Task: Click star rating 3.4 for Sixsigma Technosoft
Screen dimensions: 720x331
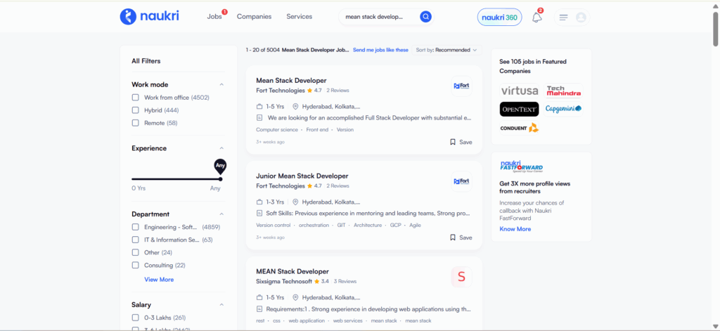Action: tap(321, 281)
